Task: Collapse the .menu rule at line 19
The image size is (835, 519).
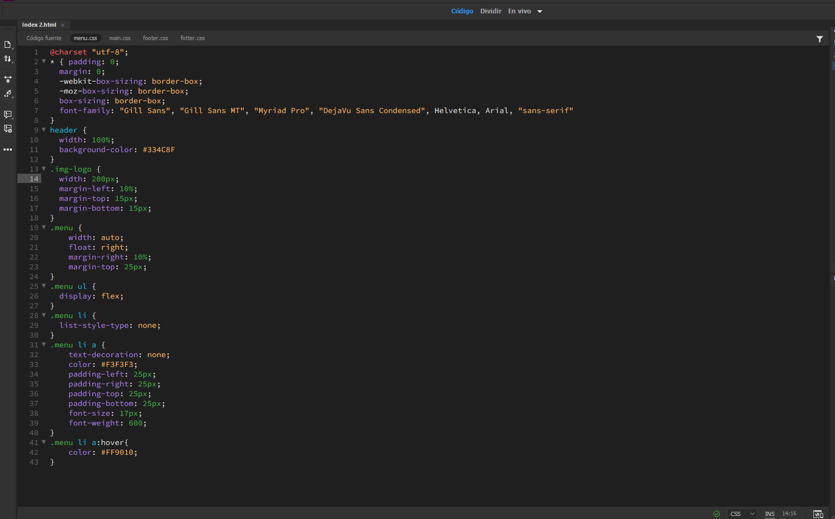Action: pyautogui.click(x=44, y=228)
